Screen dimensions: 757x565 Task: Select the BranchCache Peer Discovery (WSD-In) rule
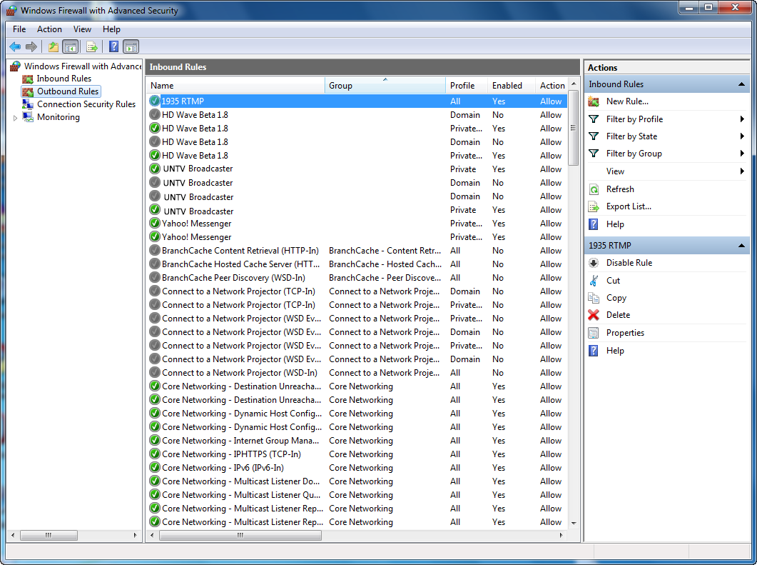357,278
